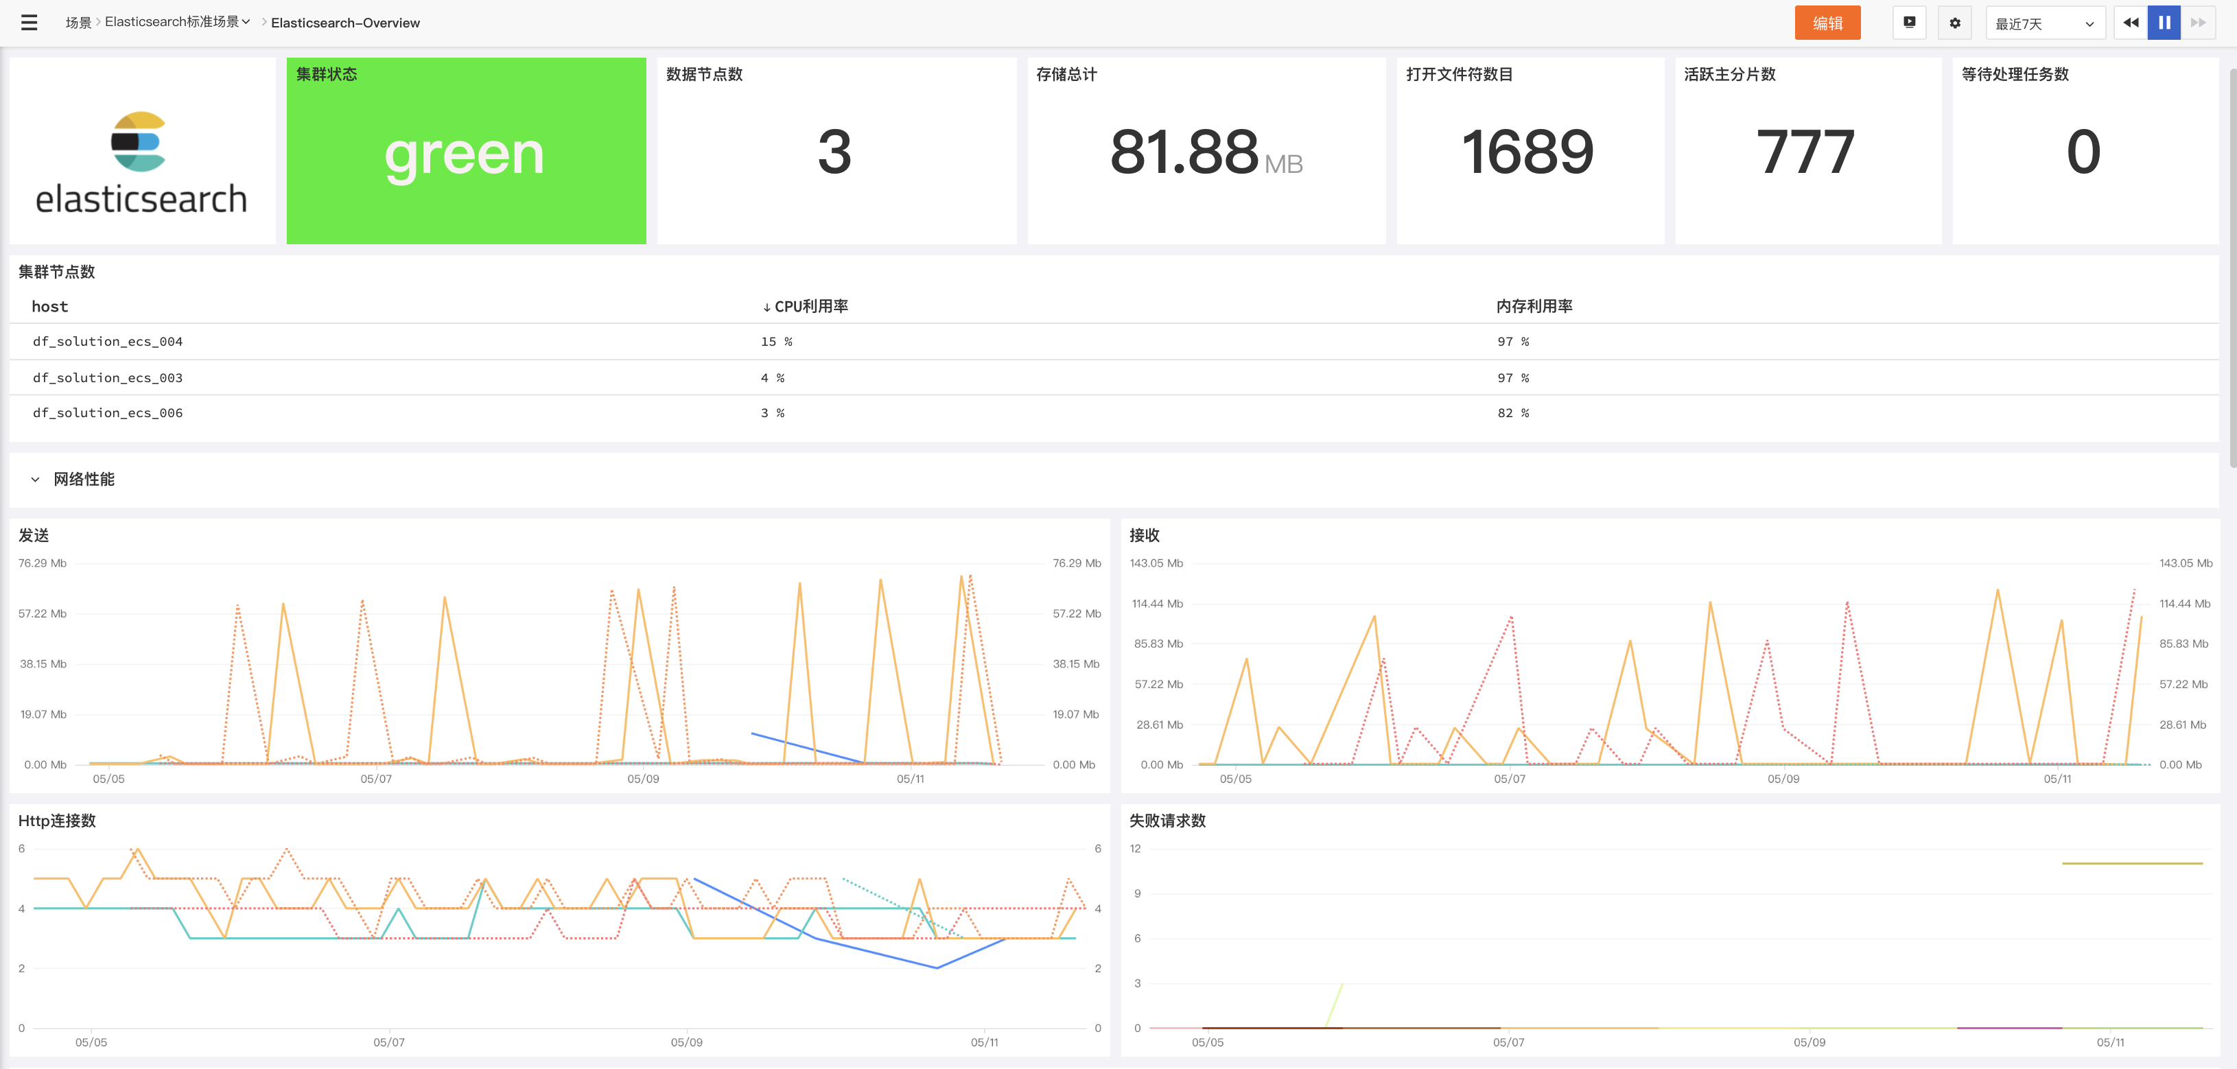Viewport: 2237px width, 1069px height.
Task: Click the presentation mode icon
Action: point(1909,23)
